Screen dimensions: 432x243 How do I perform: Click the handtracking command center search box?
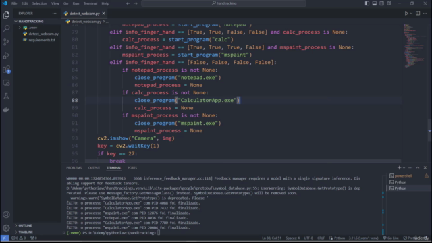pos(223,3)
